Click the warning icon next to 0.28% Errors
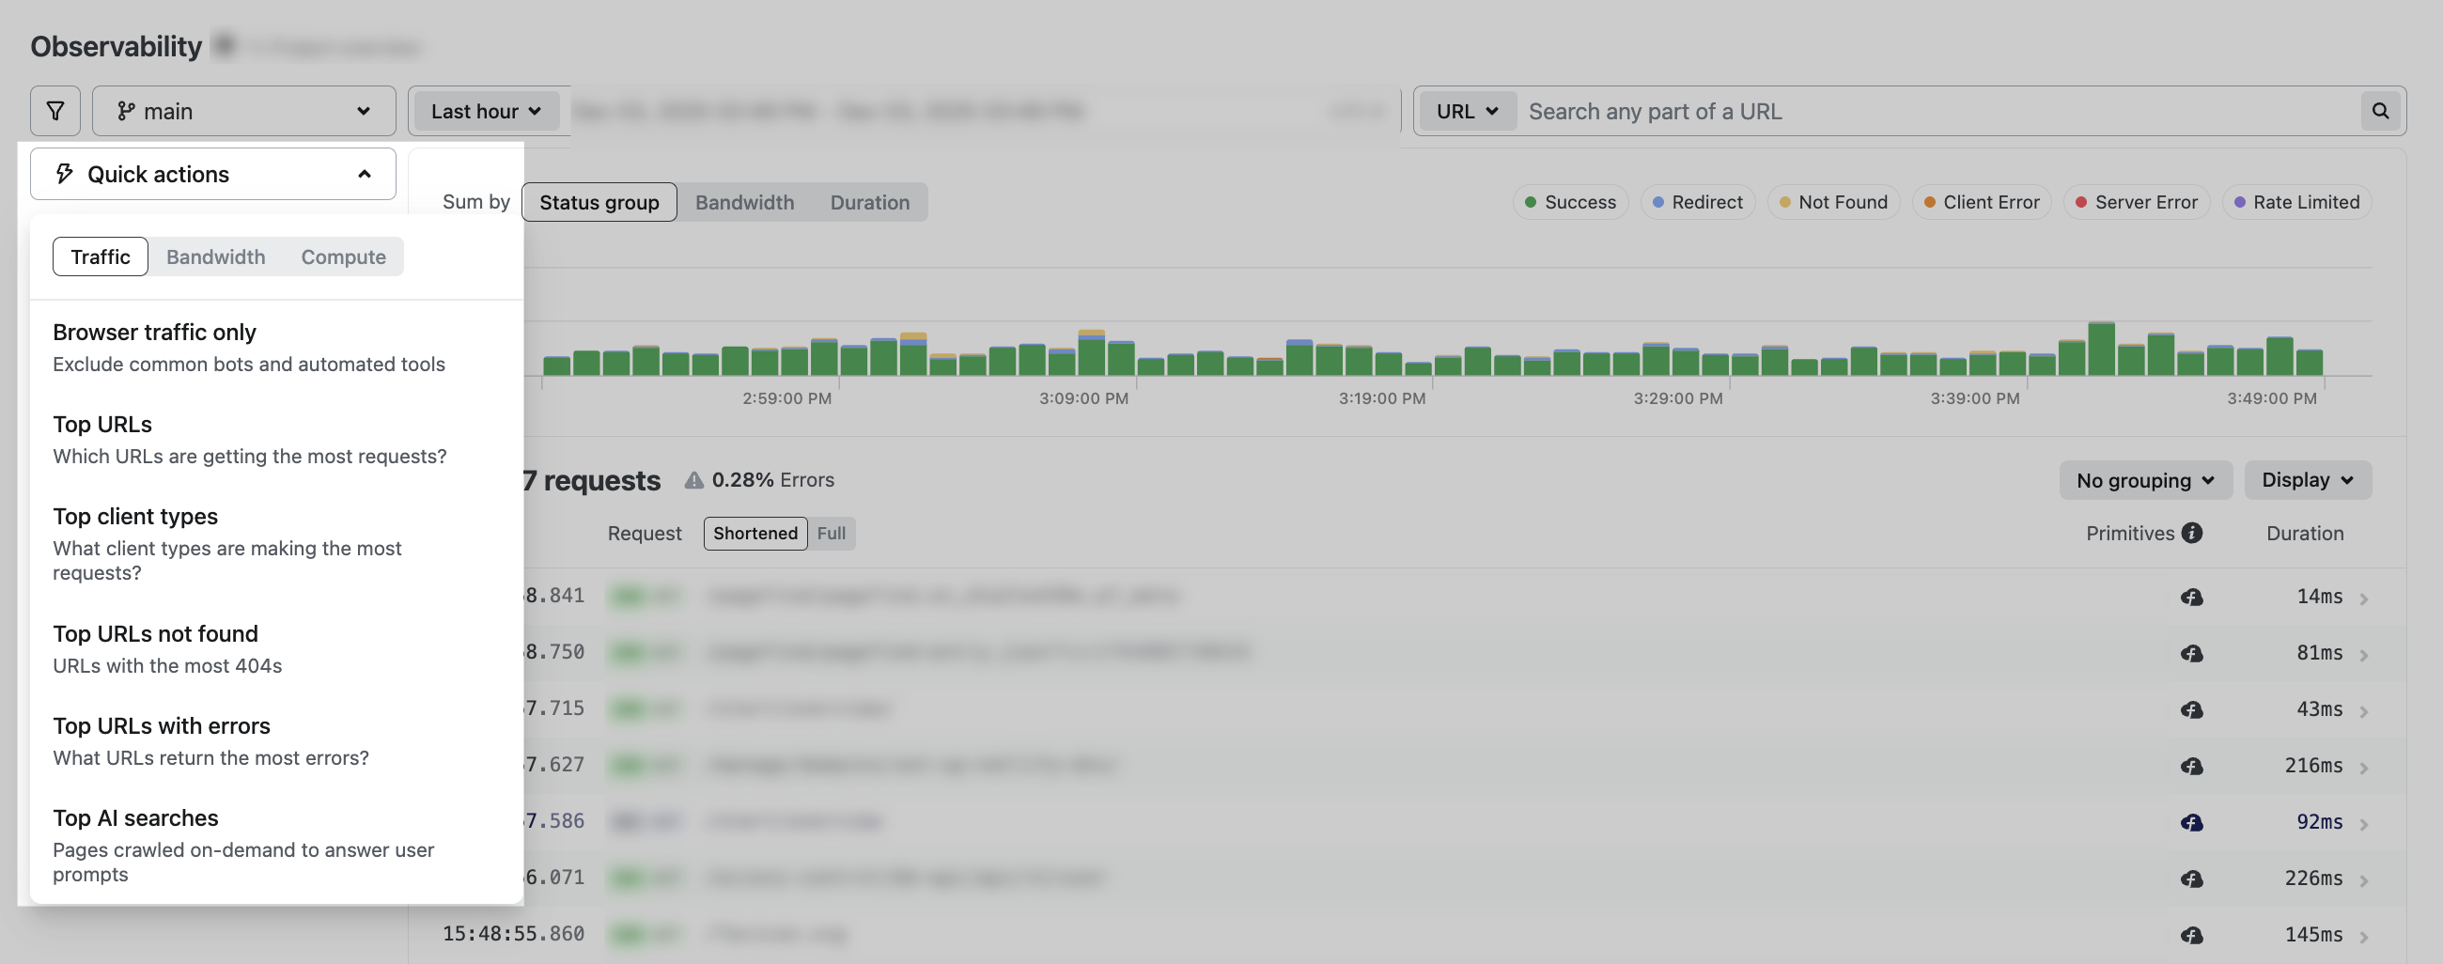 (692, 479)
